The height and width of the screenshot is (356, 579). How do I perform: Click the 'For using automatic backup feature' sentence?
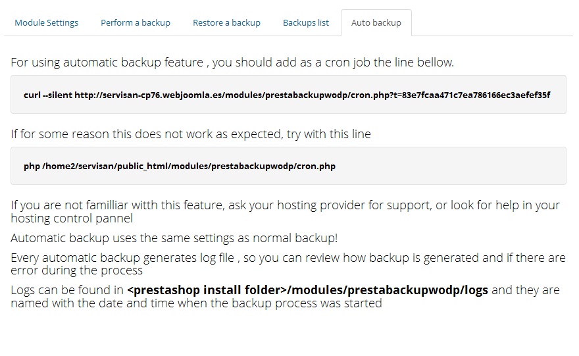pos(232,63)
